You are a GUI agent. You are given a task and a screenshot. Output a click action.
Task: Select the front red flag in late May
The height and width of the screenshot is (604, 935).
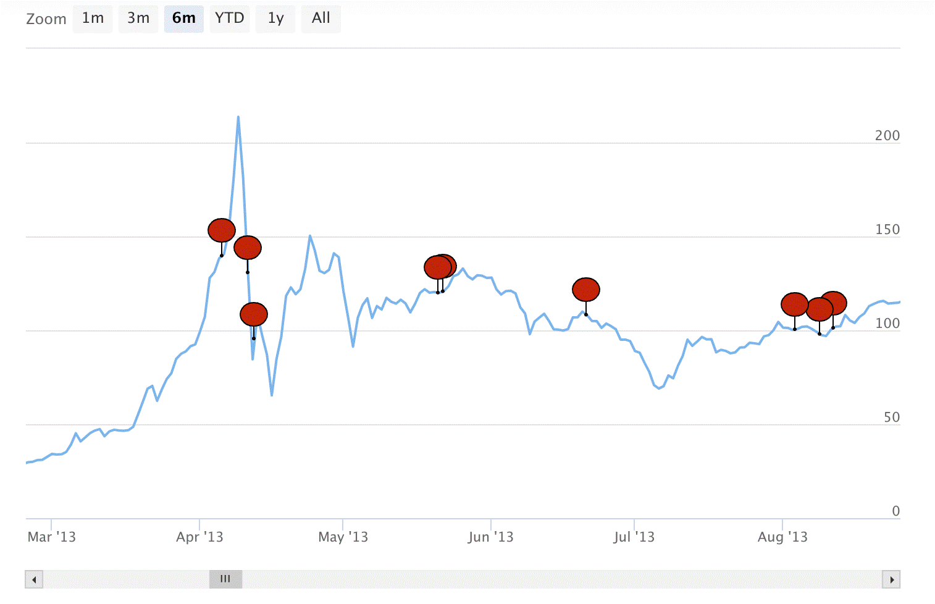[437, 267]
